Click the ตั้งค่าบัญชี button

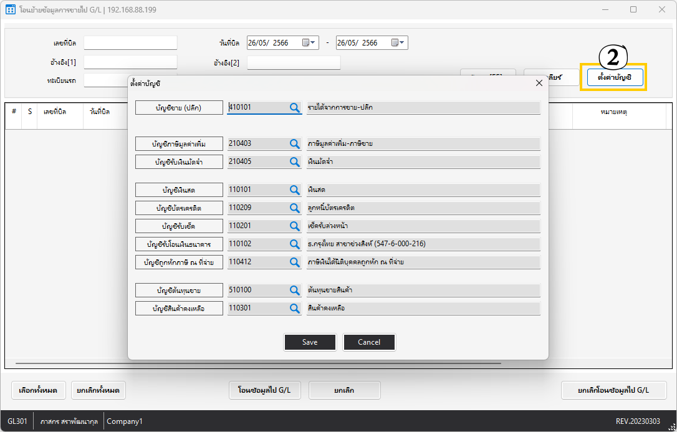click(x=614, y=77)
